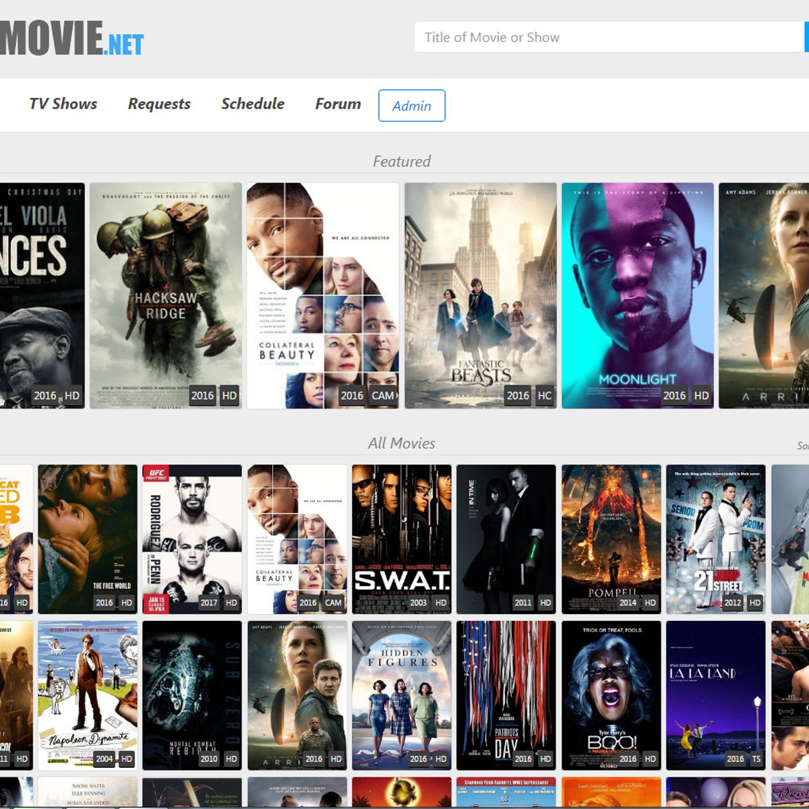Select Collateral Beauty in Featured row

[322, 295]
